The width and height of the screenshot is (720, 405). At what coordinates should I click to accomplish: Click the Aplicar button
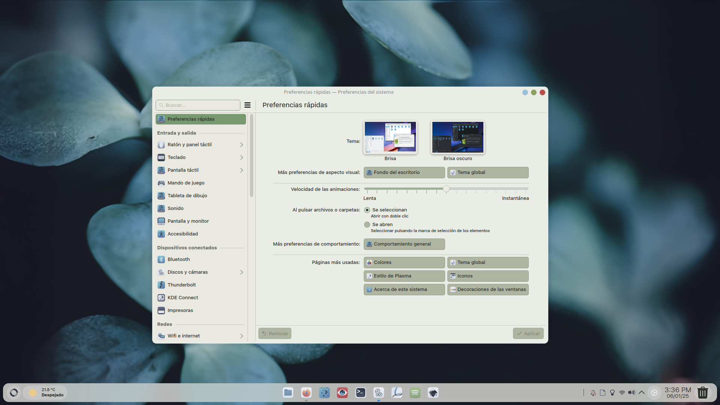(528, 333)
